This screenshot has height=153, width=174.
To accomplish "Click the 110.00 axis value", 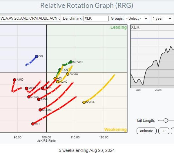I will 75,137.
